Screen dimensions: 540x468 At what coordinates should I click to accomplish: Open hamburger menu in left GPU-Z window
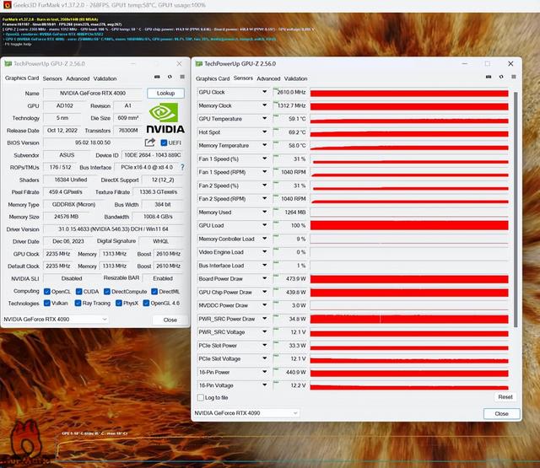182,77
